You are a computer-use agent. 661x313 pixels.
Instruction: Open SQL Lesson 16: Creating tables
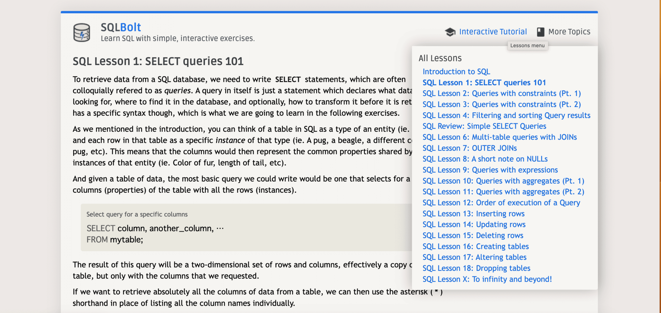[x=475, y=246]
